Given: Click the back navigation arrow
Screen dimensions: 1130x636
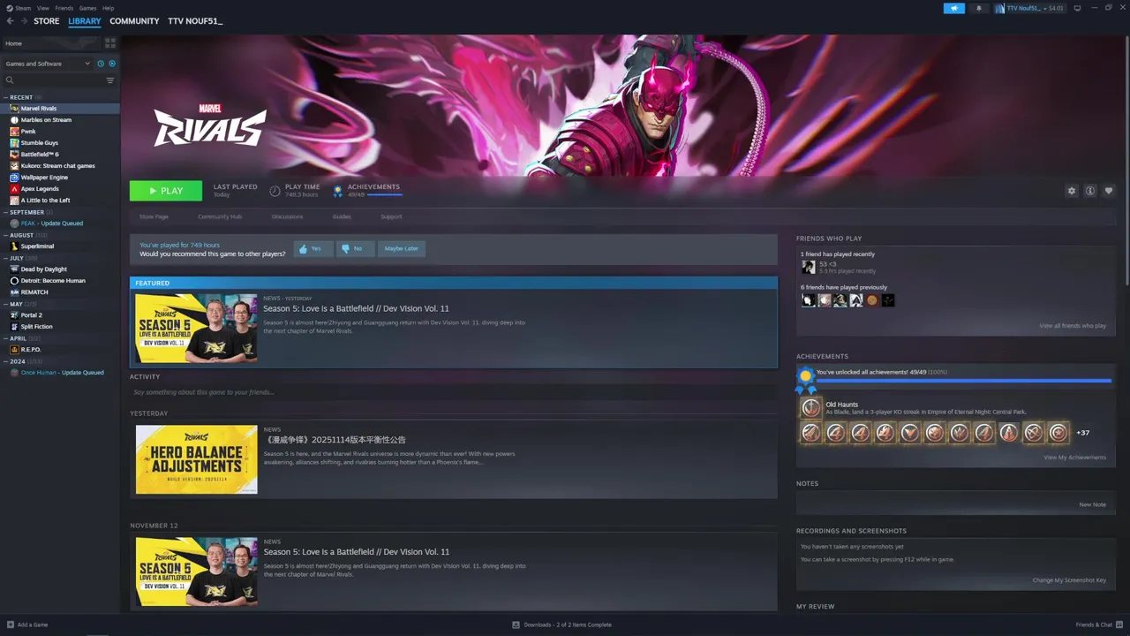Looking at the screenshot, I should [10, 21].
